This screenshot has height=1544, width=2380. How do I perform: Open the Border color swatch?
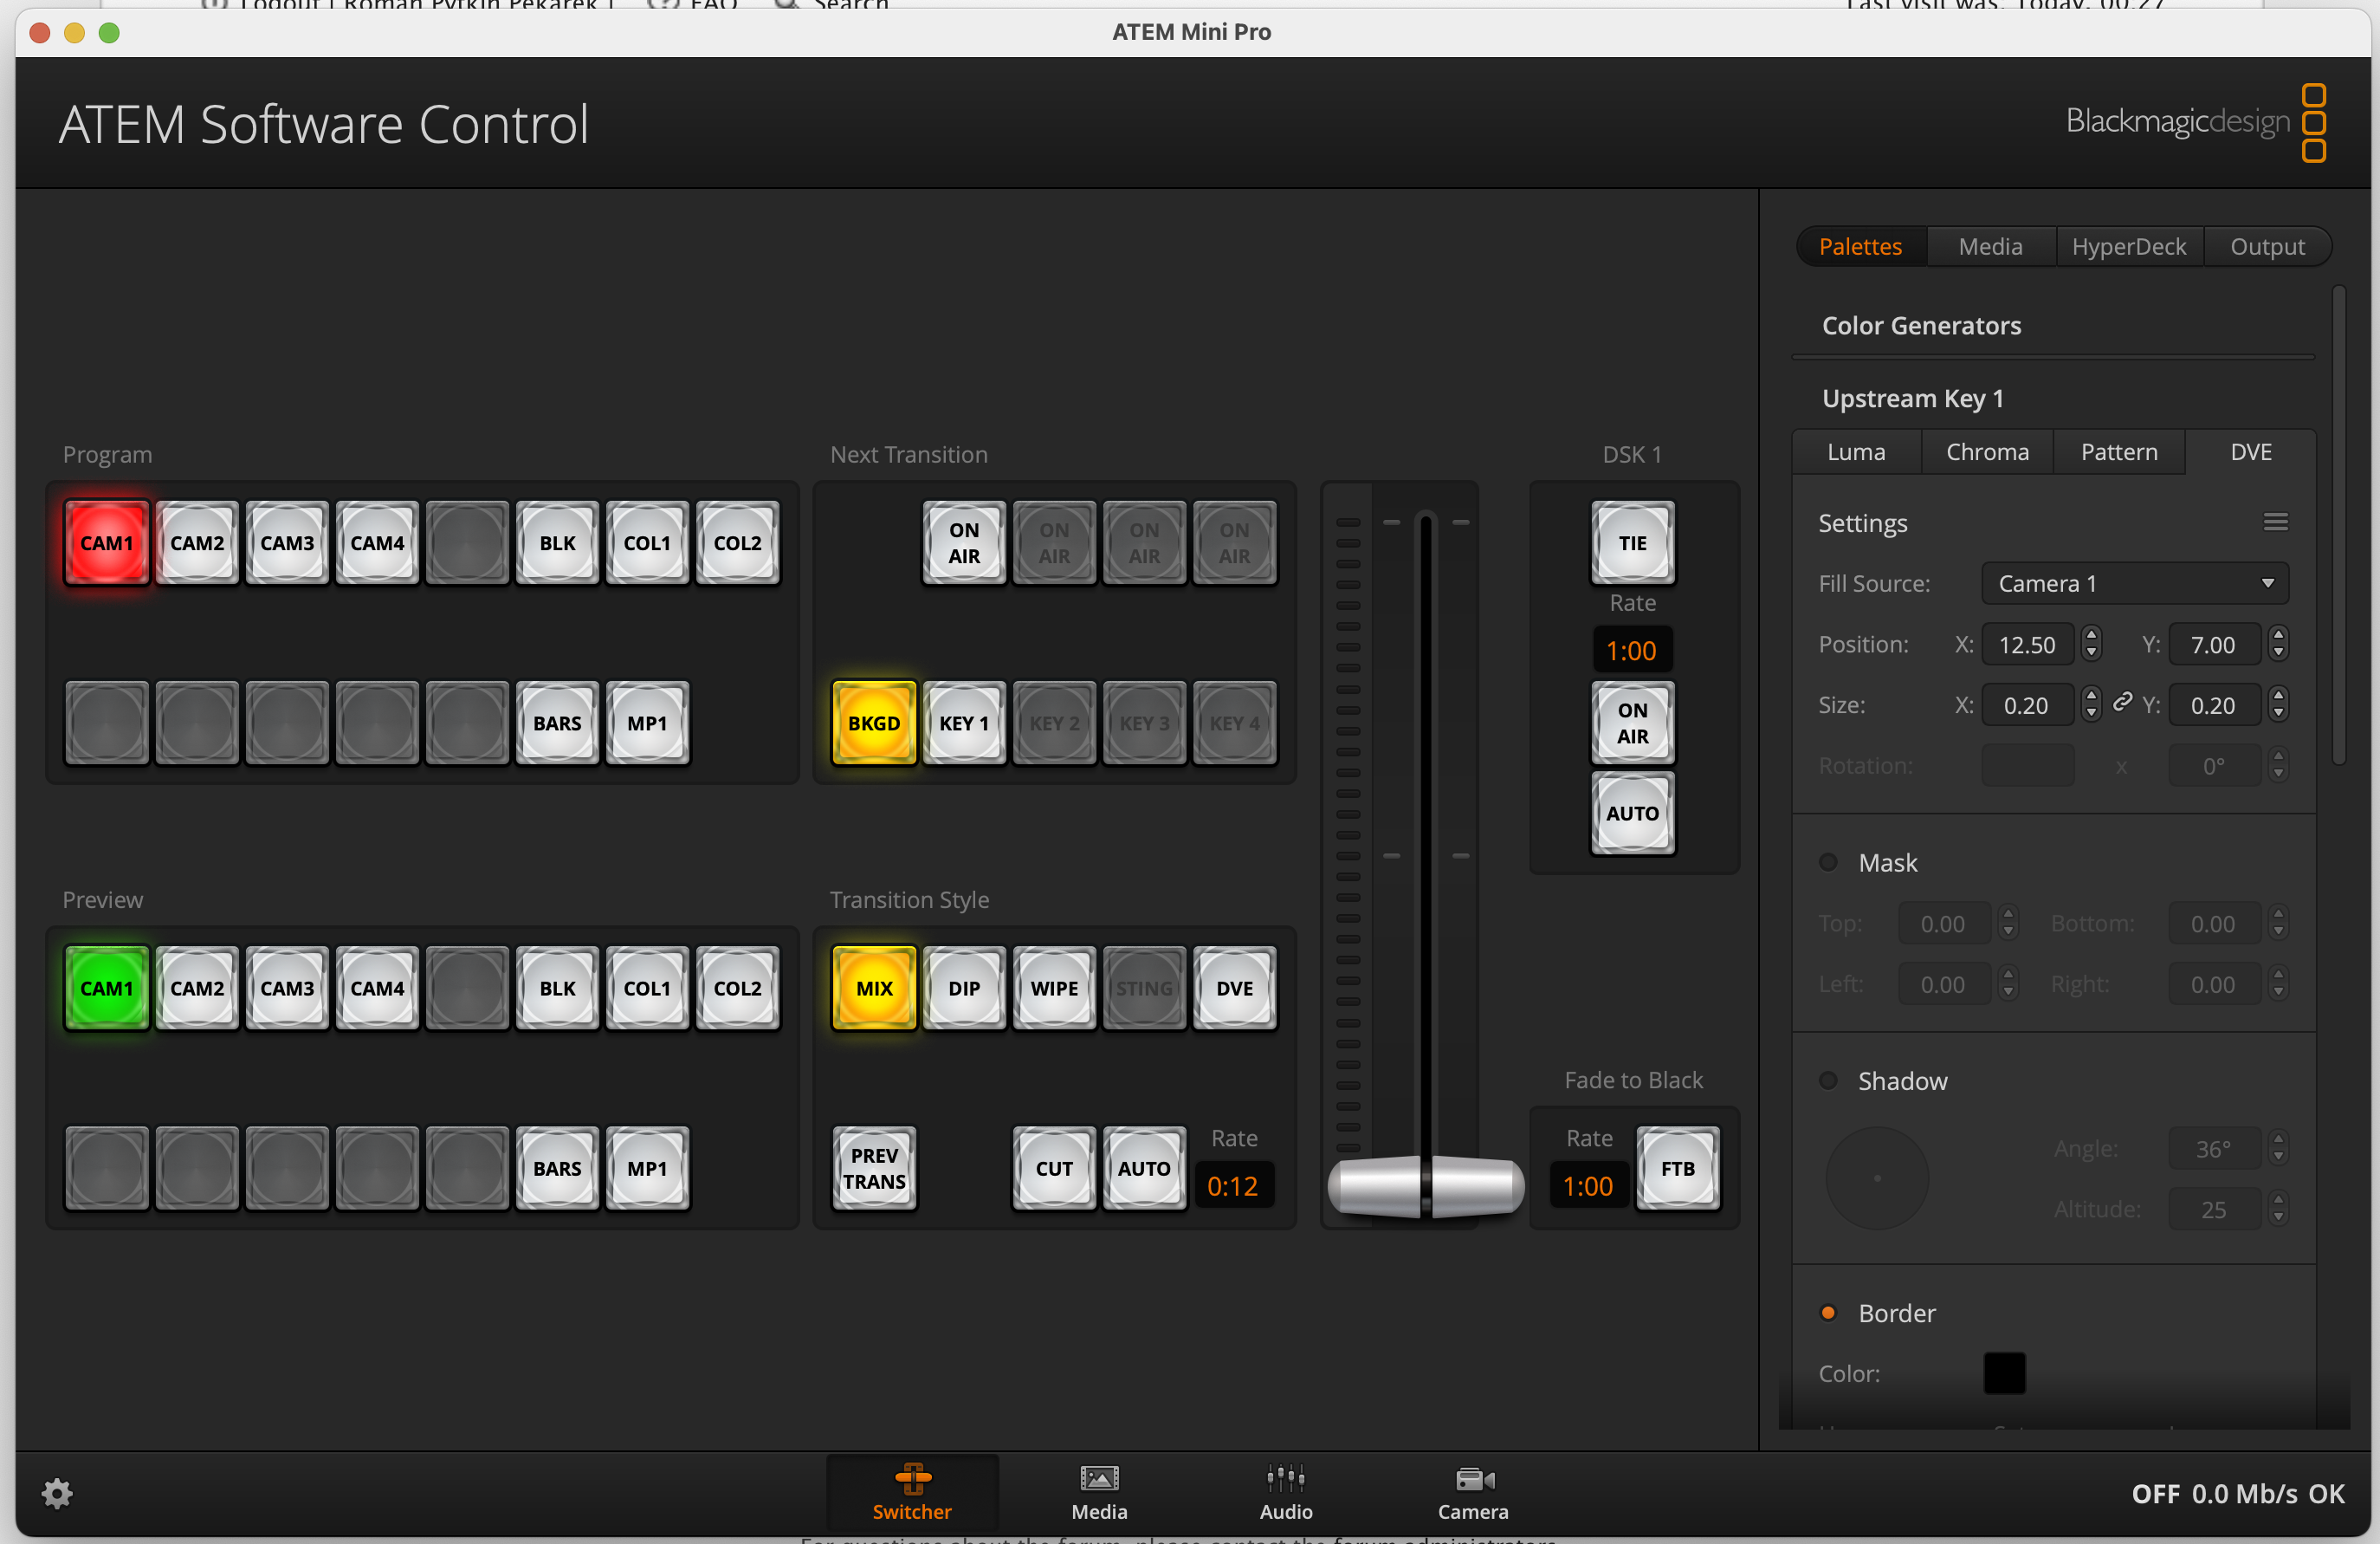click(2004, 1374)
